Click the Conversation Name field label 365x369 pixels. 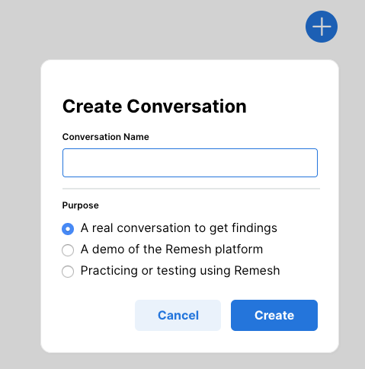pyautogui.click(x=106, y=137)
